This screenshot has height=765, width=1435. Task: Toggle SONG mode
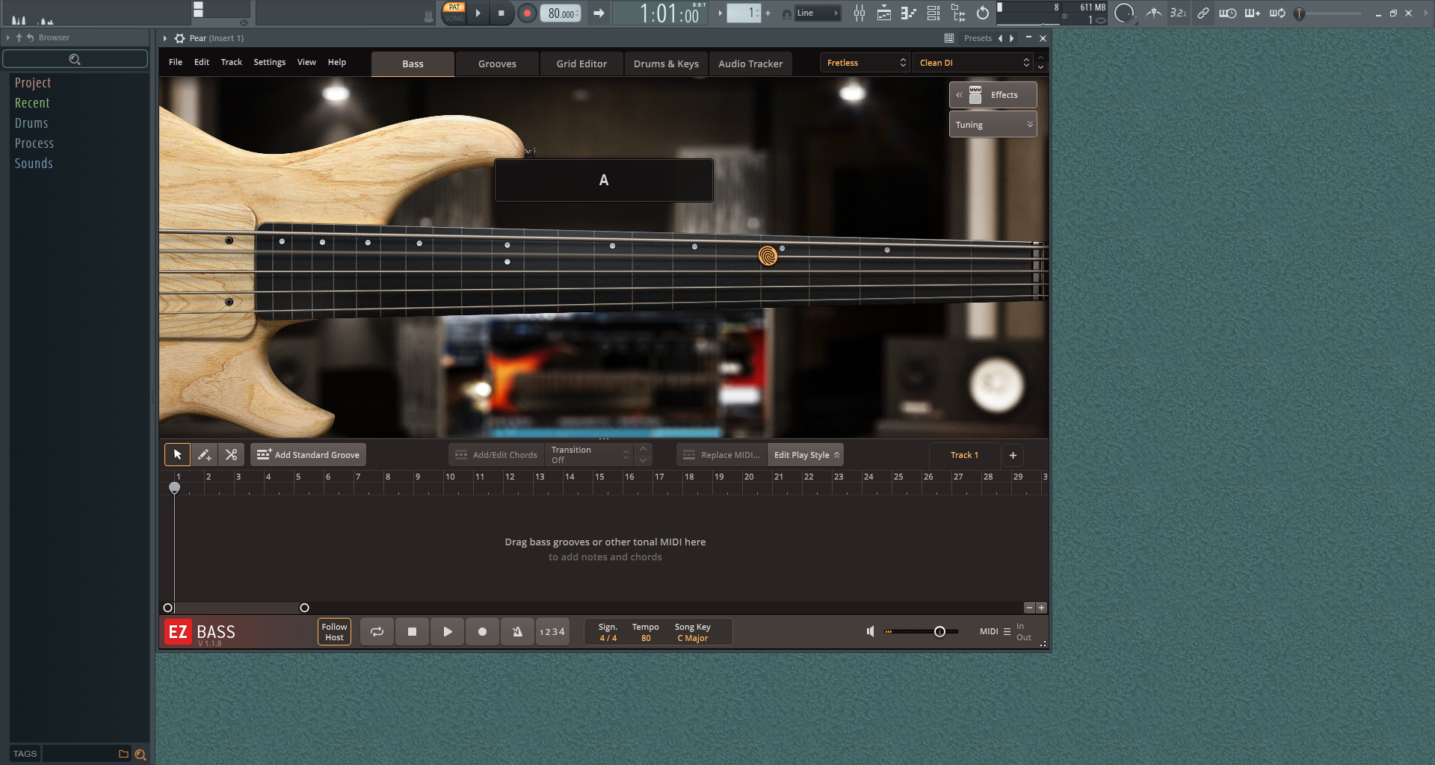coord(454,19)
